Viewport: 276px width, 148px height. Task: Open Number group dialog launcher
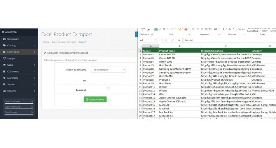tap(245, 35)
